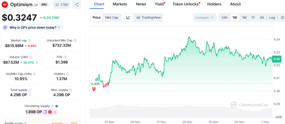The height and width of the screenshot is (124, 285).
Task: Click the #80 rank badge
Action: click(x=45, y=4)
